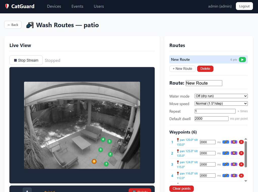258x192 pixels.
Task: Click waypoint 1 dwell ms field
Action: point(208,142)
